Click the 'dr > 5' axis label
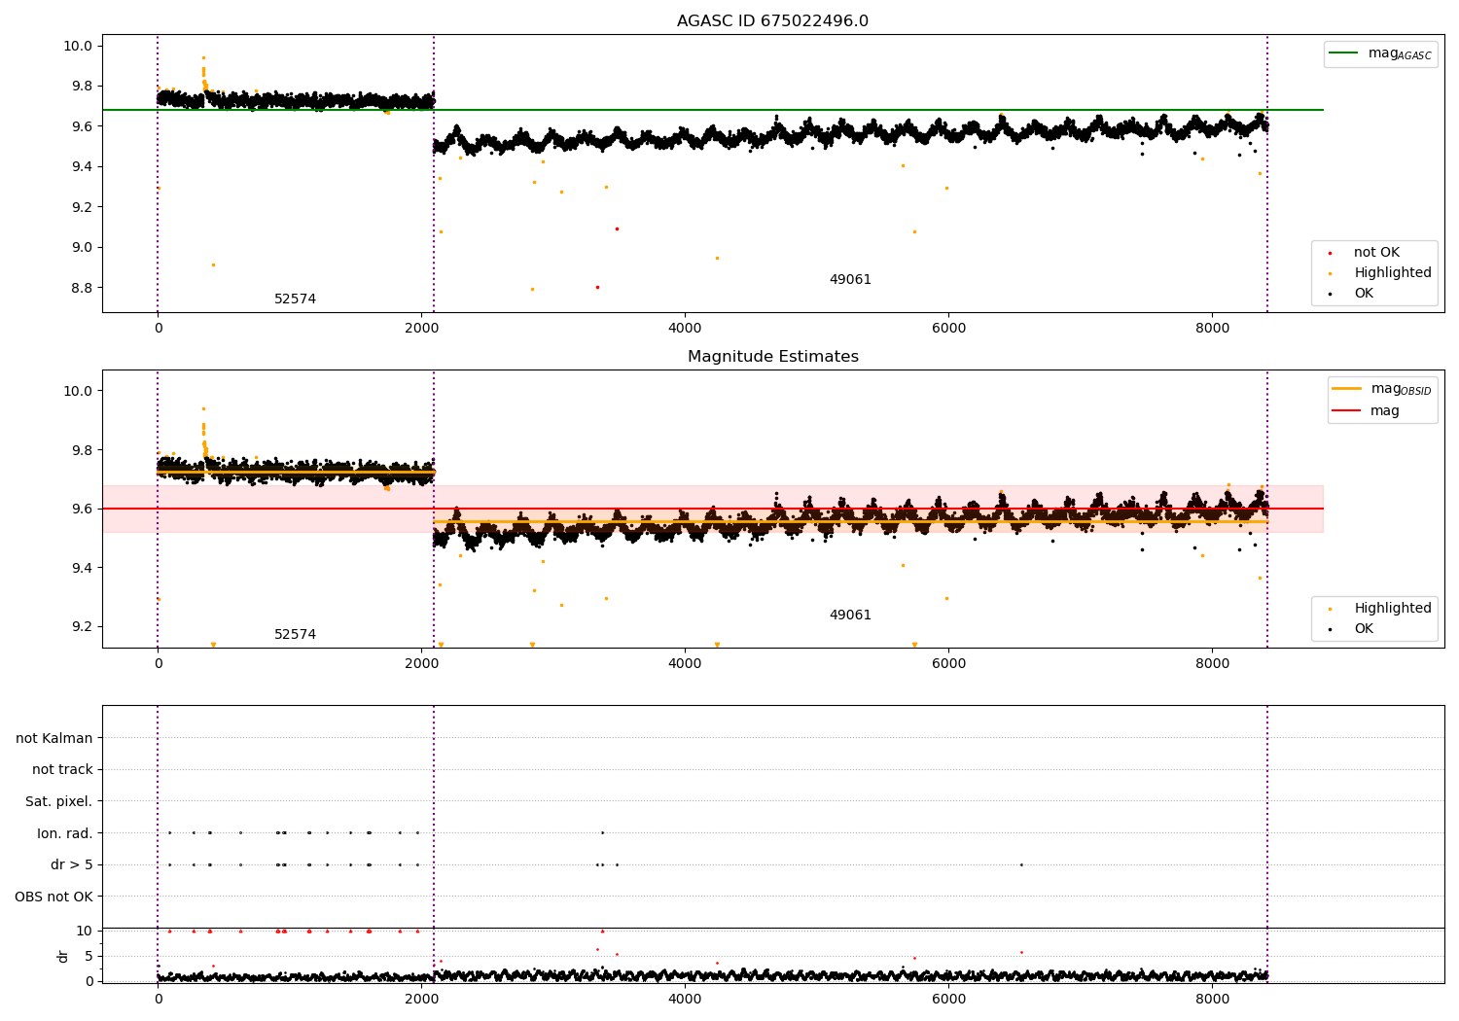The height and width of the screenshot is (1021, 1459). tap(72, 865)
